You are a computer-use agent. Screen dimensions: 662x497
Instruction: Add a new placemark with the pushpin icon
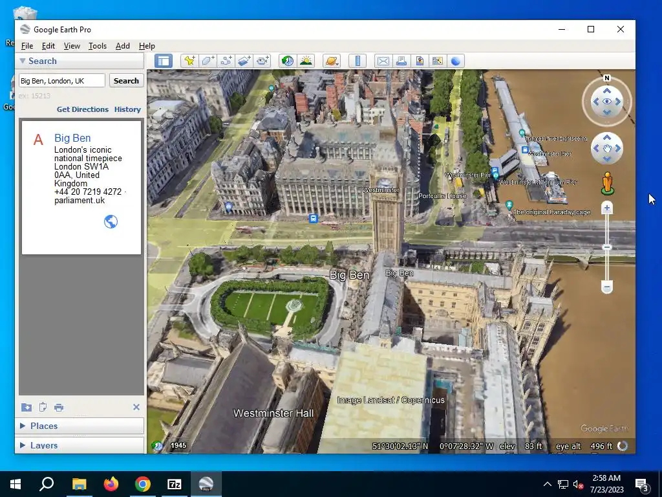189,61
